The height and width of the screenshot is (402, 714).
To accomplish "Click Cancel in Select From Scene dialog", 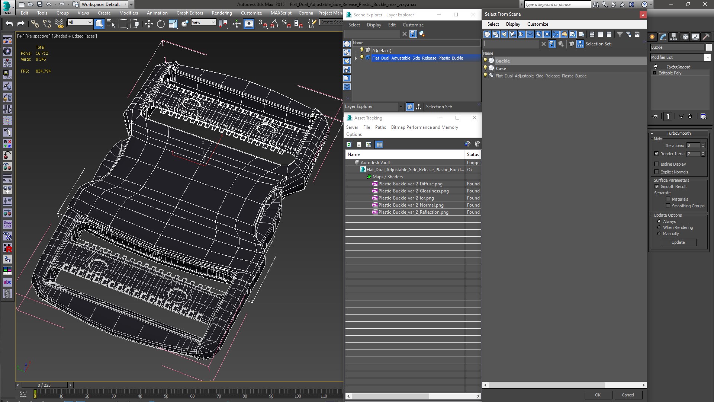I will (x=628, y=395).
